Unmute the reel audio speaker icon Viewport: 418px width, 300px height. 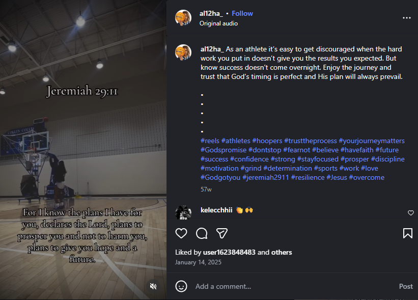coord(153,286)
